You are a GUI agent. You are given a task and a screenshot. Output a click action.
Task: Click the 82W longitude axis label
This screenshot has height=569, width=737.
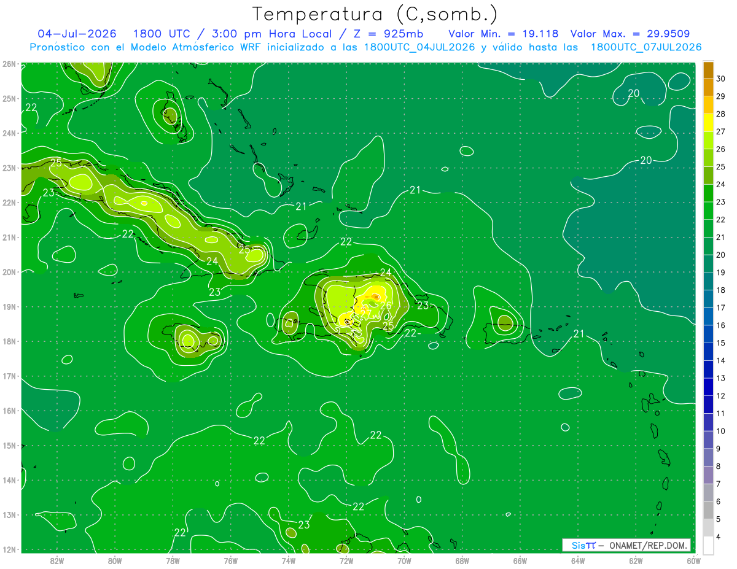click(x=57, y=560)
